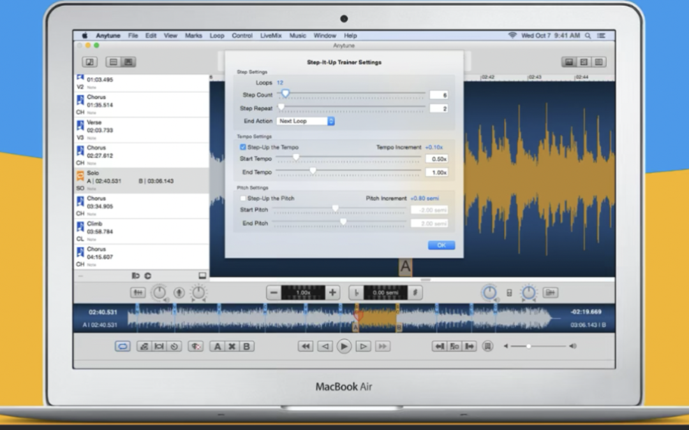Decrease playback speed with the minus stepper
Screen dimensions: 689x430
(x=274, y=292)
